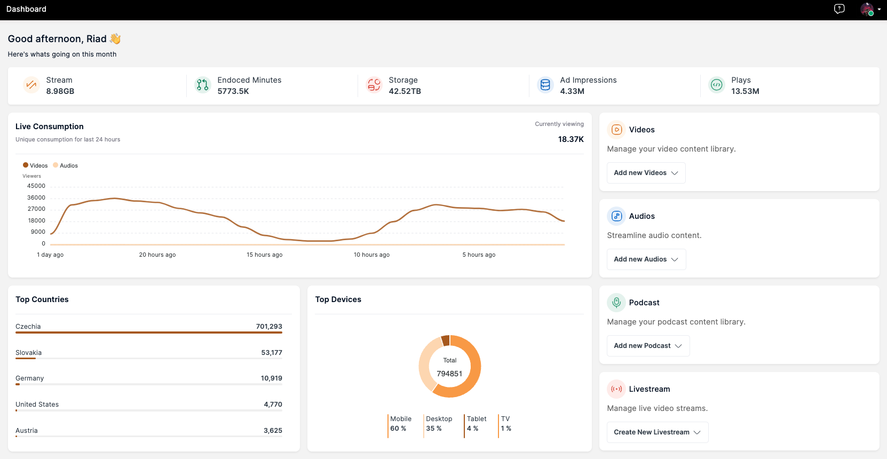Click the Storage stat icon
Screen dimensions: 887x459
(374, 85)
